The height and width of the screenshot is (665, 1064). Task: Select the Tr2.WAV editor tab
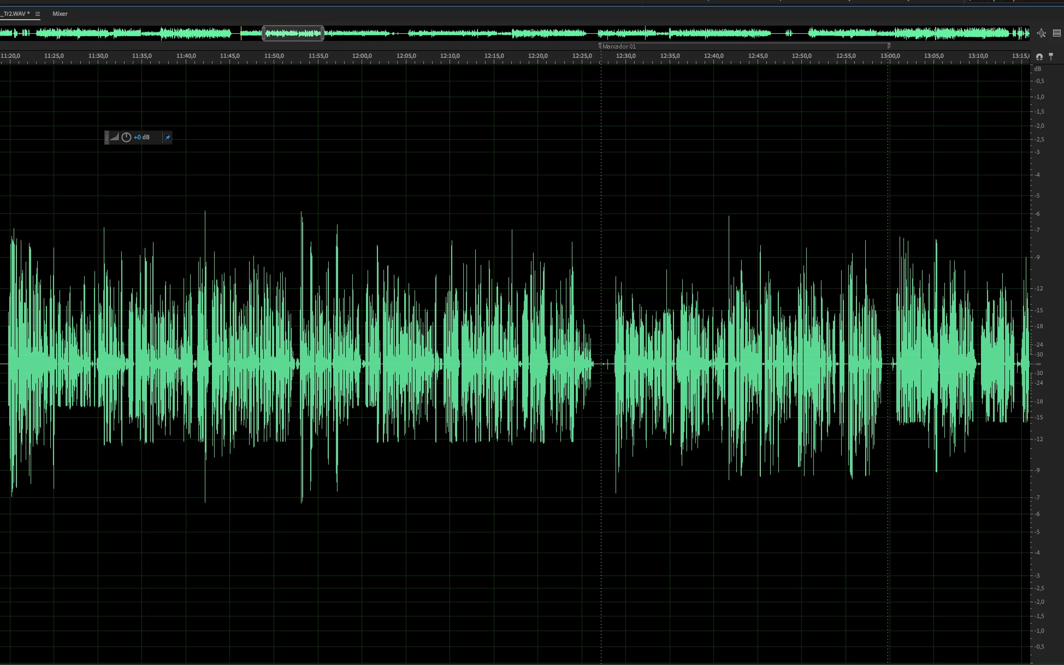coord(16,14)
